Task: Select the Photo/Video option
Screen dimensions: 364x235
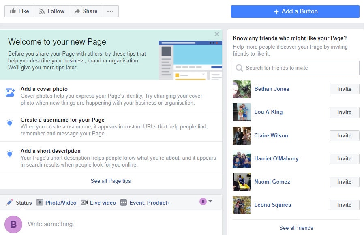Action: [x=56, y=203]
